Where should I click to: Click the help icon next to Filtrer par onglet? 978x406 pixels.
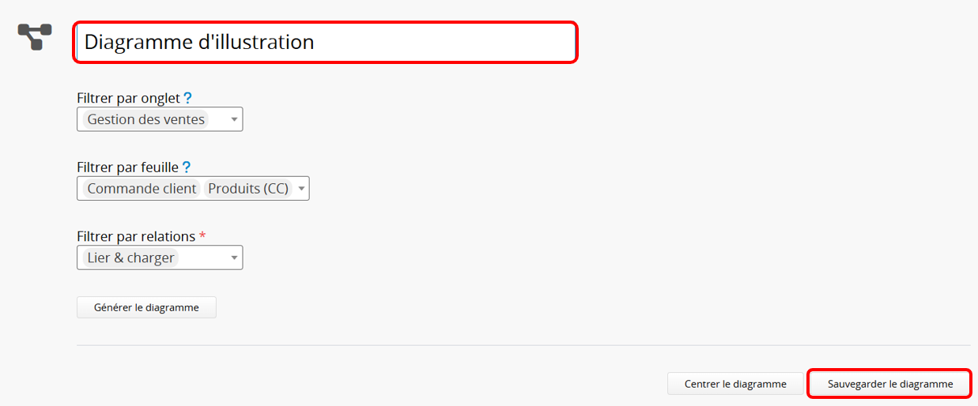click(187, 99)
